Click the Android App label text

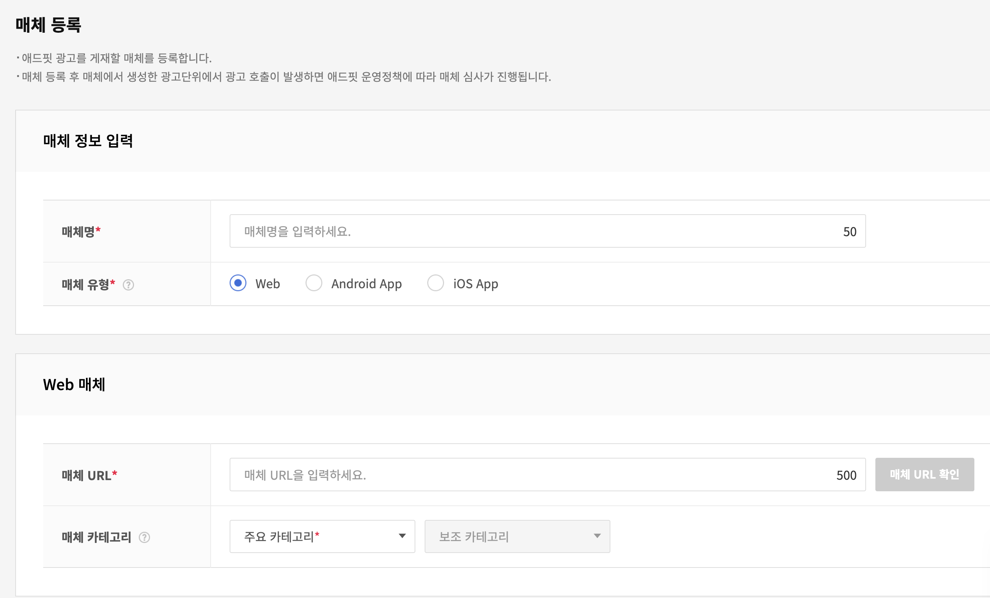click(x=366, y=284)
